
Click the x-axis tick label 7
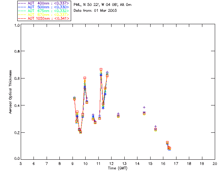[47, 164]
